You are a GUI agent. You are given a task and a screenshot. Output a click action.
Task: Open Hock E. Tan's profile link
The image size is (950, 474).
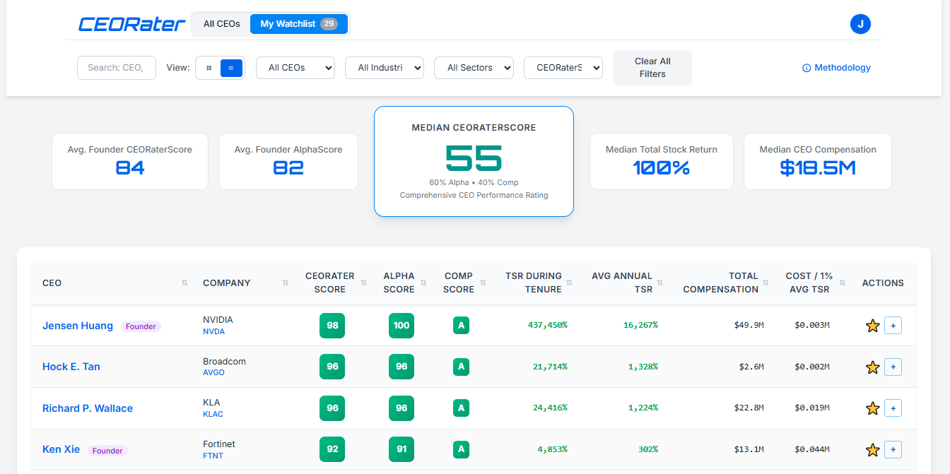(71, 367)
